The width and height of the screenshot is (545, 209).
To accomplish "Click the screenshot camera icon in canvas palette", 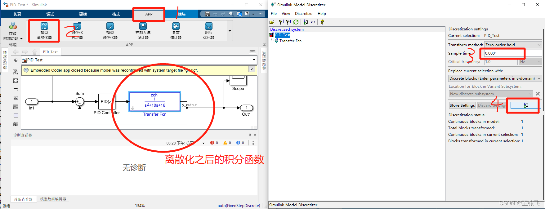I will click(16, 124).
